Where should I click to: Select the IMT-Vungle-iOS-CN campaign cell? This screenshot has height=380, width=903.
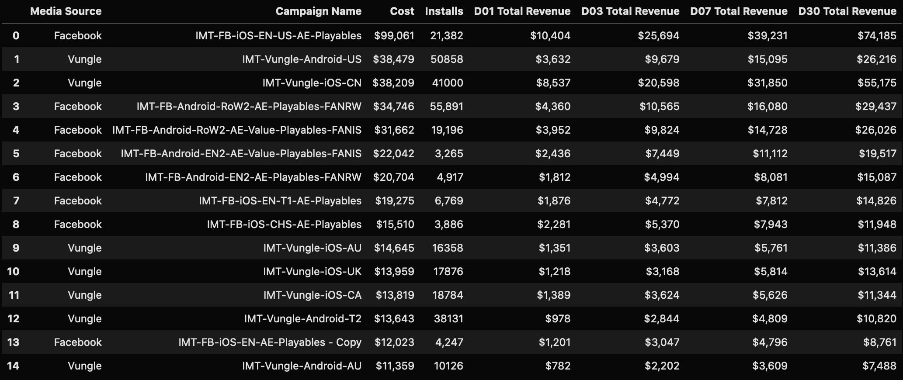pyautogui.click(x=312, y=83)
